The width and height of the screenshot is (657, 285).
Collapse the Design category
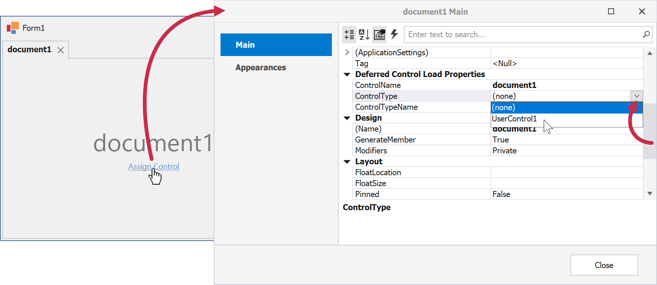pos(347,118)
